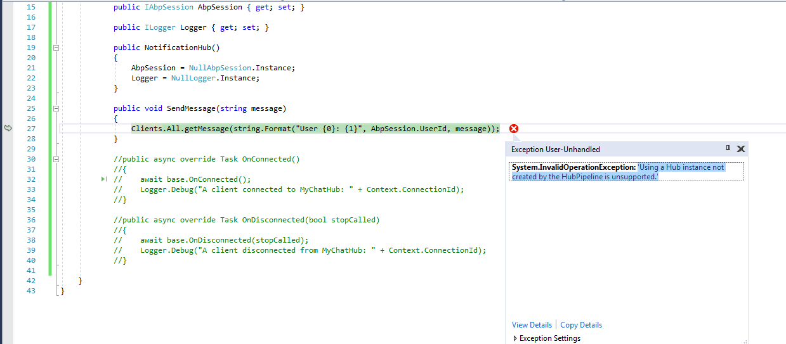786x344 pixels.
Task: Click NullLogger on line 22
Action: [193, 78]
